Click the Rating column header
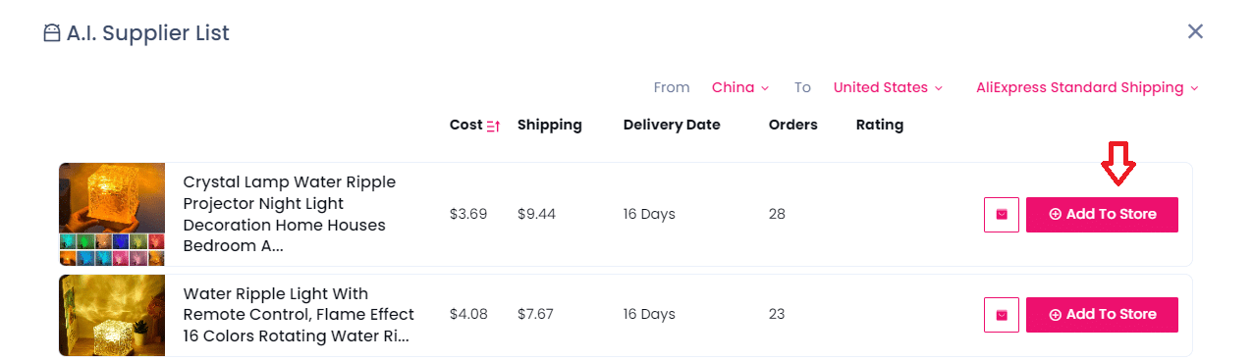This screenshot has height=361, width=1253. pos(880,125)
